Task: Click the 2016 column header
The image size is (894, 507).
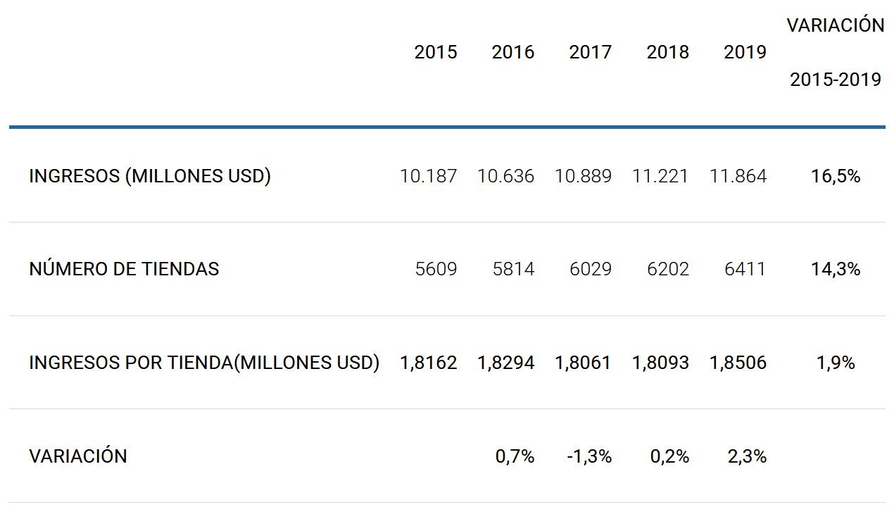Action: point(512,52)
